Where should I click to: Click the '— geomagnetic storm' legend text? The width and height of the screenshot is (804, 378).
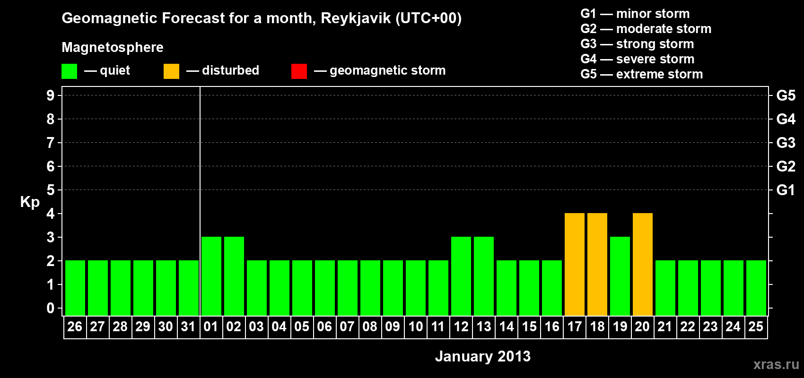(380, 71)
